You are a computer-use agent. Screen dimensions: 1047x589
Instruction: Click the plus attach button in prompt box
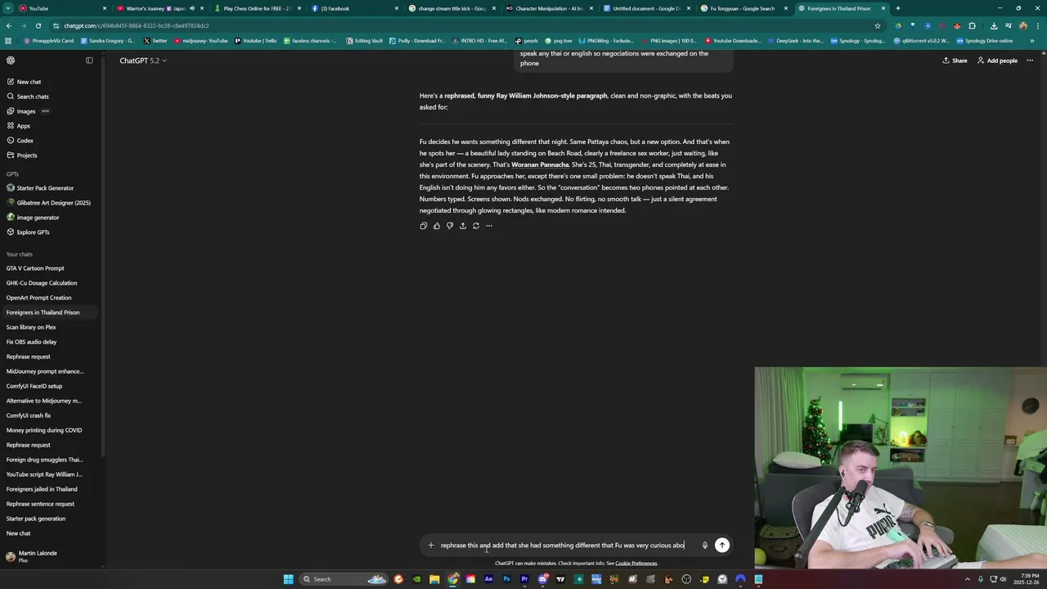click(431, 545)
